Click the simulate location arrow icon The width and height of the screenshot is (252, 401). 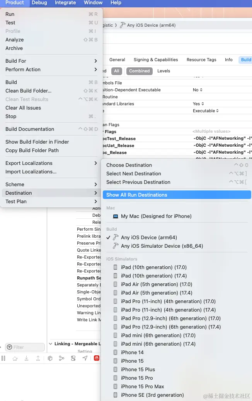click(x=85, y=358)
